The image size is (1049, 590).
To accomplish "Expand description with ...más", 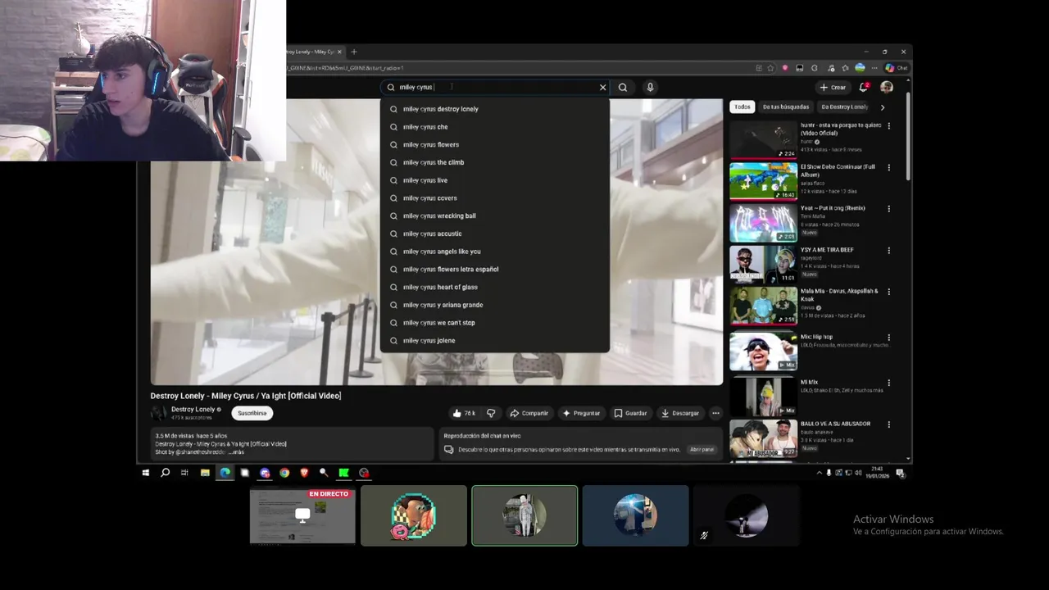I will [x=235, y=452].
